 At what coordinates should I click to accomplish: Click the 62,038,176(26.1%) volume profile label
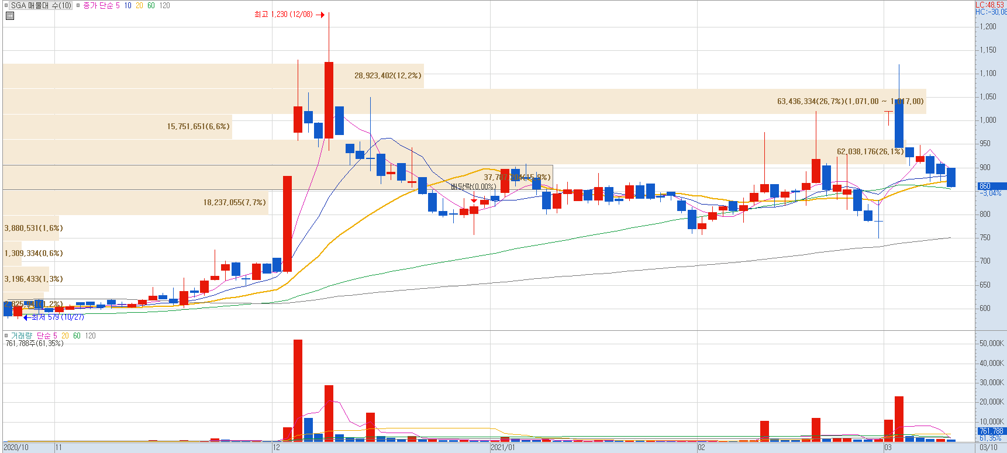coord(870,151)
